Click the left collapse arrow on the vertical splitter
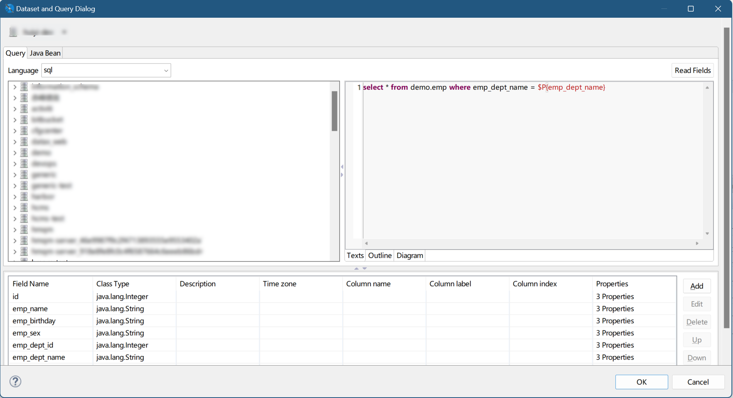 click(342, 166)
